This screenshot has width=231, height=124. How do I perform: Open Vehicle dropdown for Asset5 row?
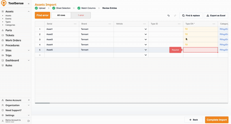point(146,50)
